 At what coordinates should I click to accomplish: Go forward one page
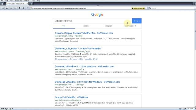11,8
